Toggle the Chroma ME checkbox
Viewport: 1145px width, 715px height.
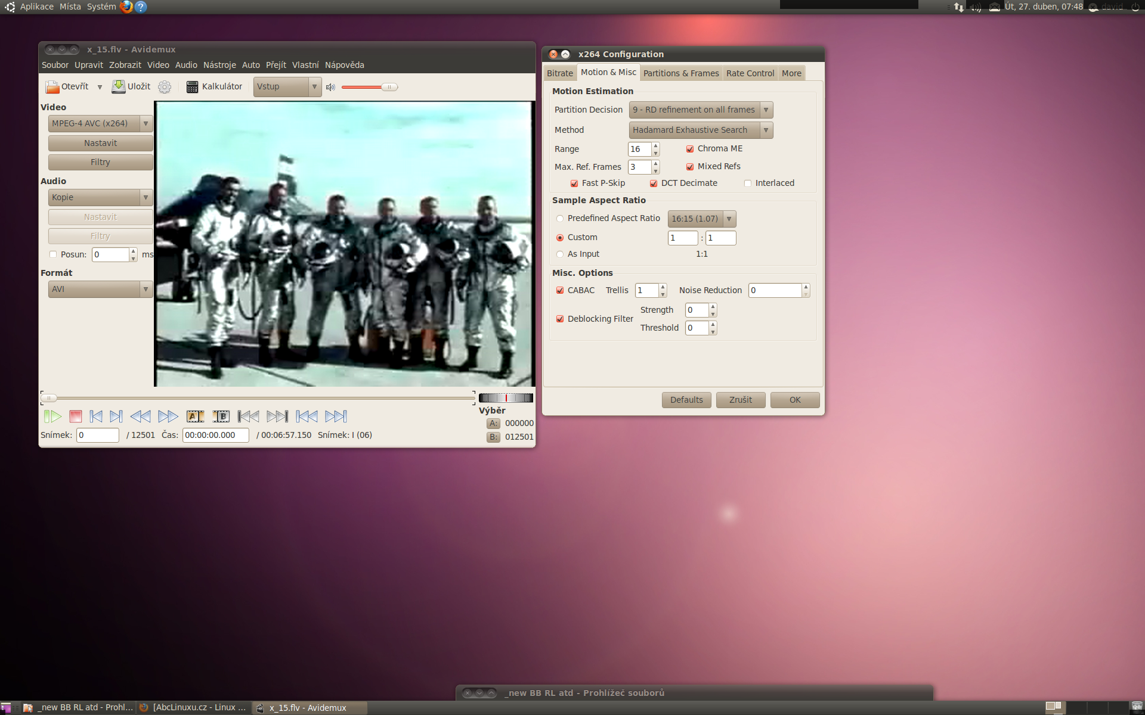tap(690, 149)
